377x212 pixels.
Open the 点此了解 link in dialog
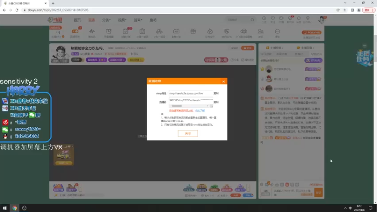point(199,111)
